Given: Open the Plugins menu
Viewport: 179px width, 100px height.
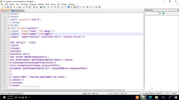Looking at the screenshot, I should (x=64, y=4).
